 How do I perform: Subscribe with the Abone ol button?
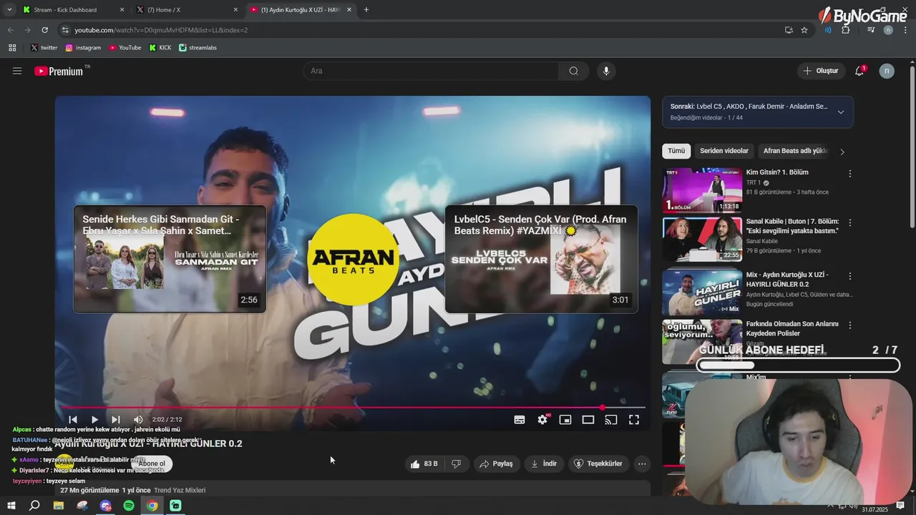(152, 463)
